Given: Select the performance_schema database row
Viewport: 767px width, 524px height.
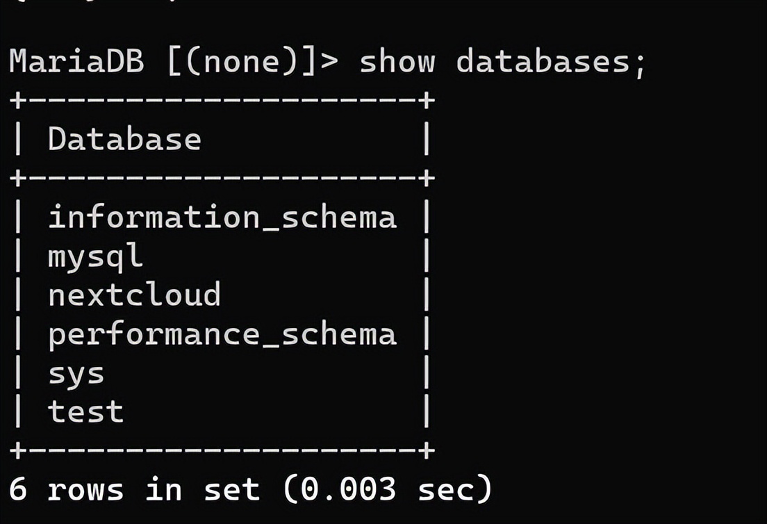Looking at the screenshot, I should click(x=222, y=334).
